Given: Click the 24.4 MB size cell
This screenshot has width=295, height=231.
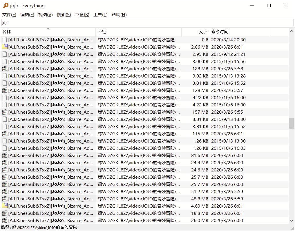Looking at the screenshot, I should [200, 162].
